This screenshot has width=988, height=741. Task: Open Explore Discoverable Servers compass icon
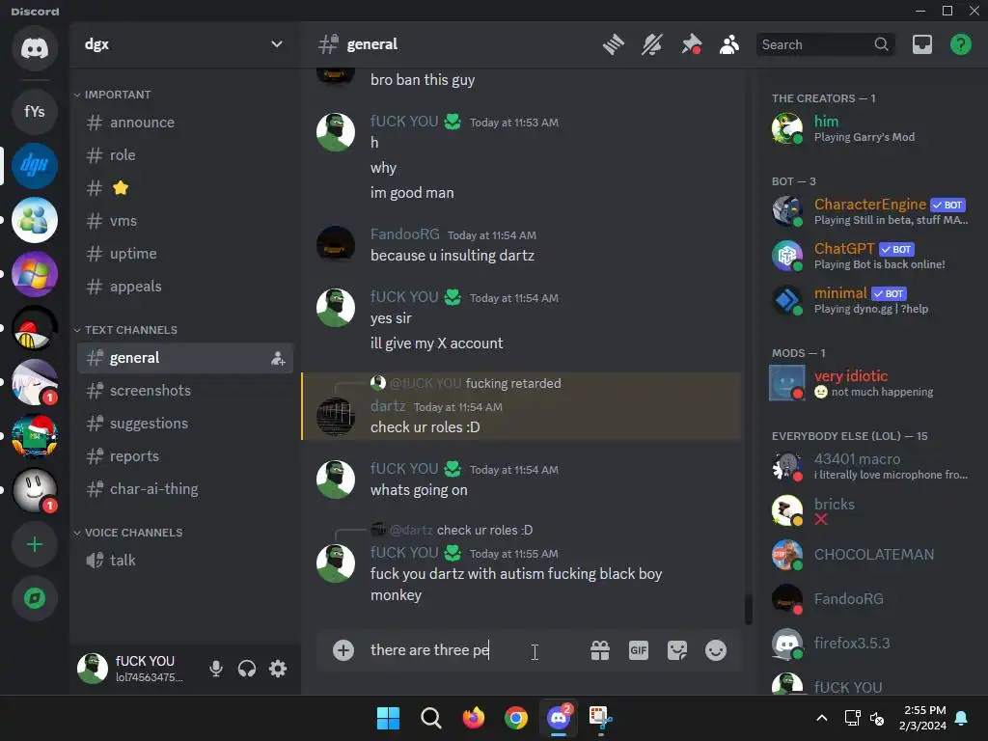(35, 598)
